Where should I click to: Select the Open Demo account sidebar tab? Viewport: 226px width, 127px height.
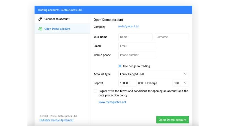pos(62,29)
